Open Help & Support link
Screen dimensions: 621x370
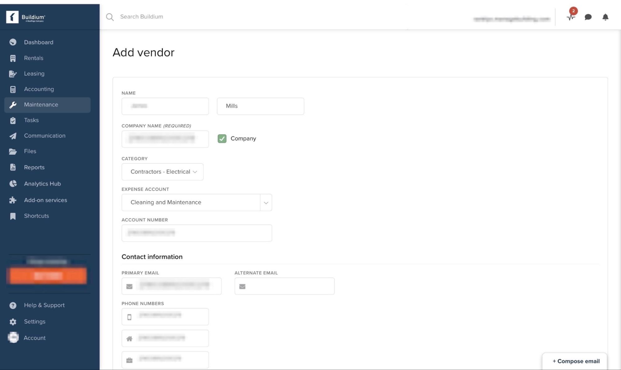pyautogui.click(x=44, y=305)
